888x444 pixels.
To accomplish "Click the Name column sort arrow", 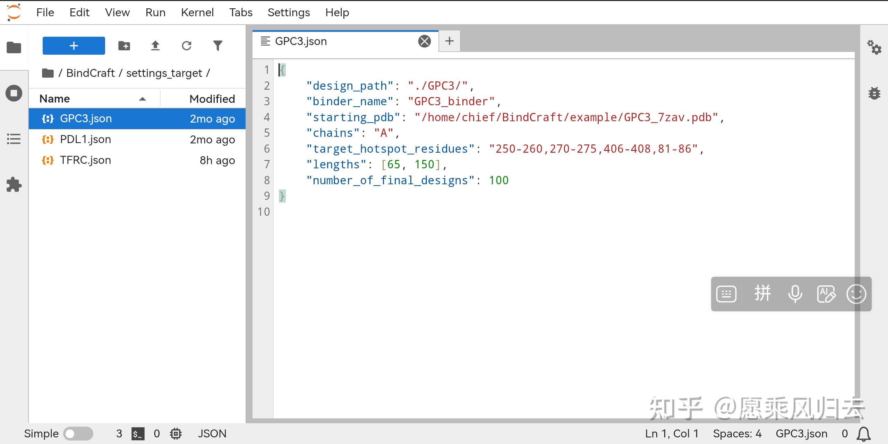I will 142,99.
